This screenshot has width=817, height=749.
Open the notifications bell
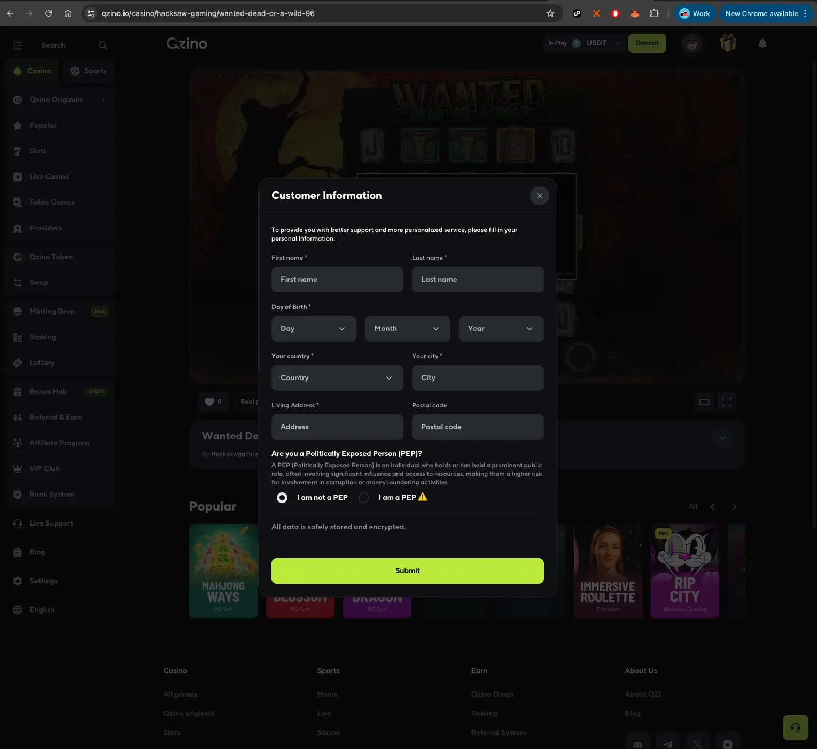point(762,44)
